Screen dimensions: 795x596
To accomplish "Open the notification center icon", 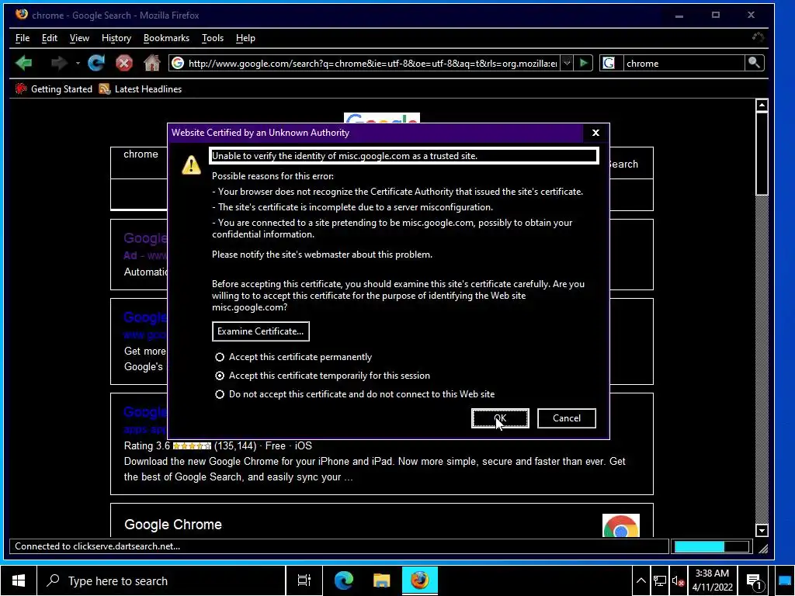I will (755, 582).
